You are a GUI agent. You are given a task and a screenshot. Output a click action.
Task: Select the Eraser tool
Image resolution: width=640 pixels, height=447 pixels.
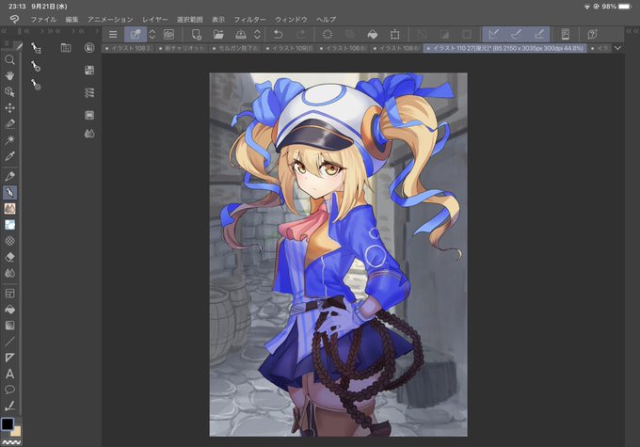[x=9, y=257]
